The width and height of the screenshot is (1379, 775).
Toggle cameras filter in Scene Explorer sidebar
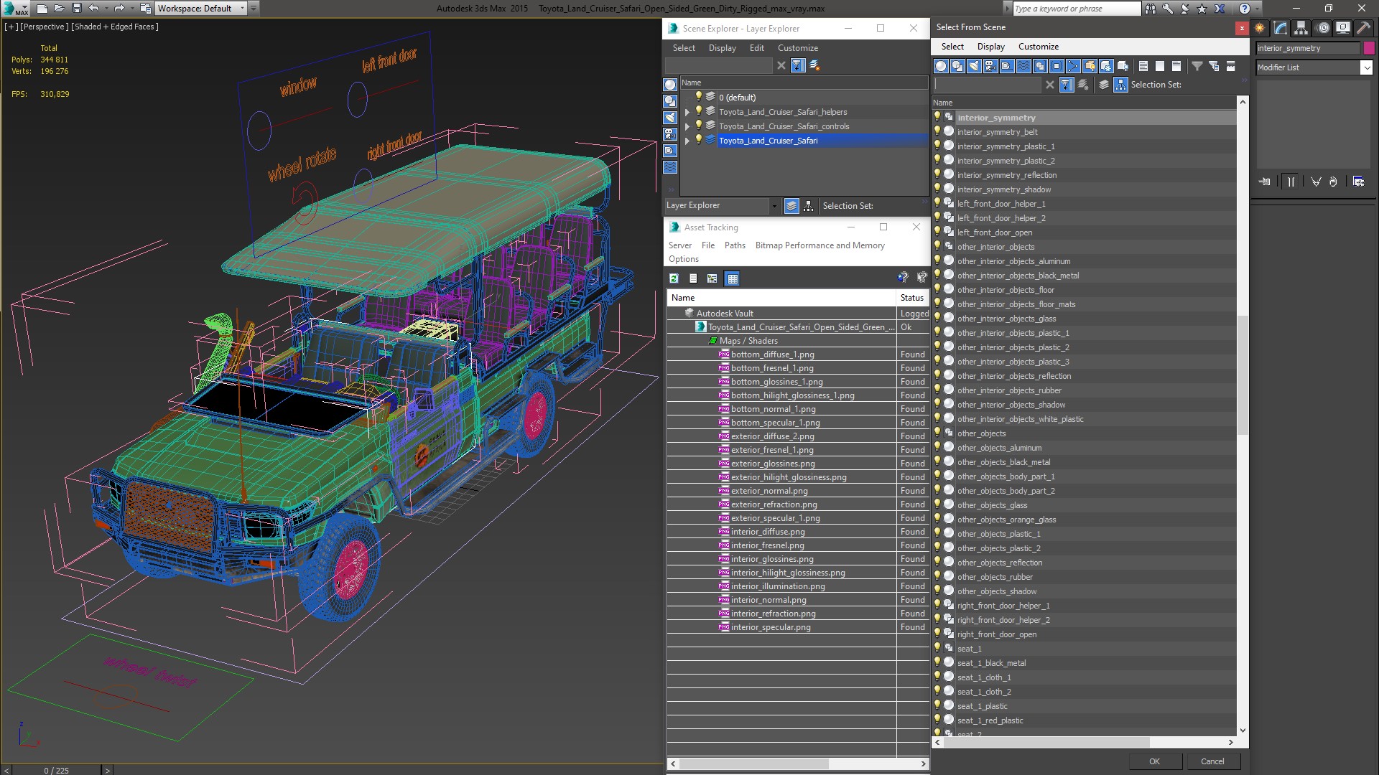click(x=670, y=134)
